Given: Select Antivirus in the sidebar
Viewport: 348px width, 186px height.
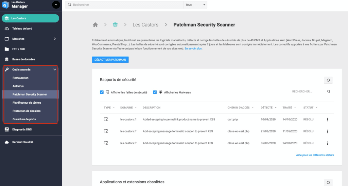Looking at the screenshot, I should tap(18, 86).
